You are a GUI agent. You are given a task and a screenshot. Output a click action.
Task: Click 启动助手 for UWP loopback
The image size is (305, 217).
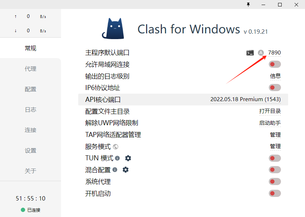pos(270,123)
